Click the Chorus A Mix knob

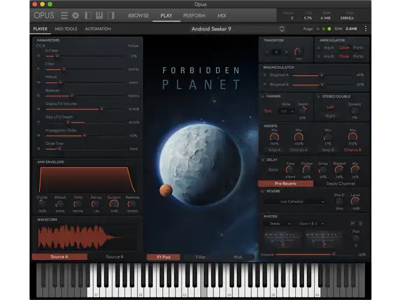pyautogui.click(x=298, y=137)
